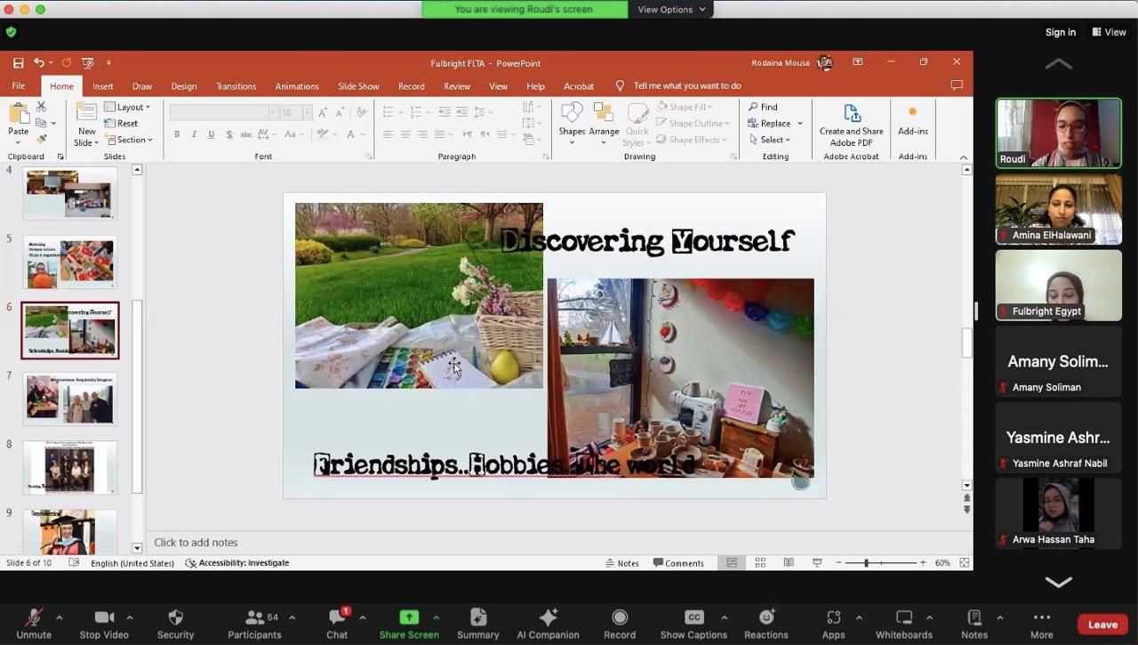Click the Share Screen button
Image resolution: width=1138 pixels, height=645 pixels.
coord(409,618)
